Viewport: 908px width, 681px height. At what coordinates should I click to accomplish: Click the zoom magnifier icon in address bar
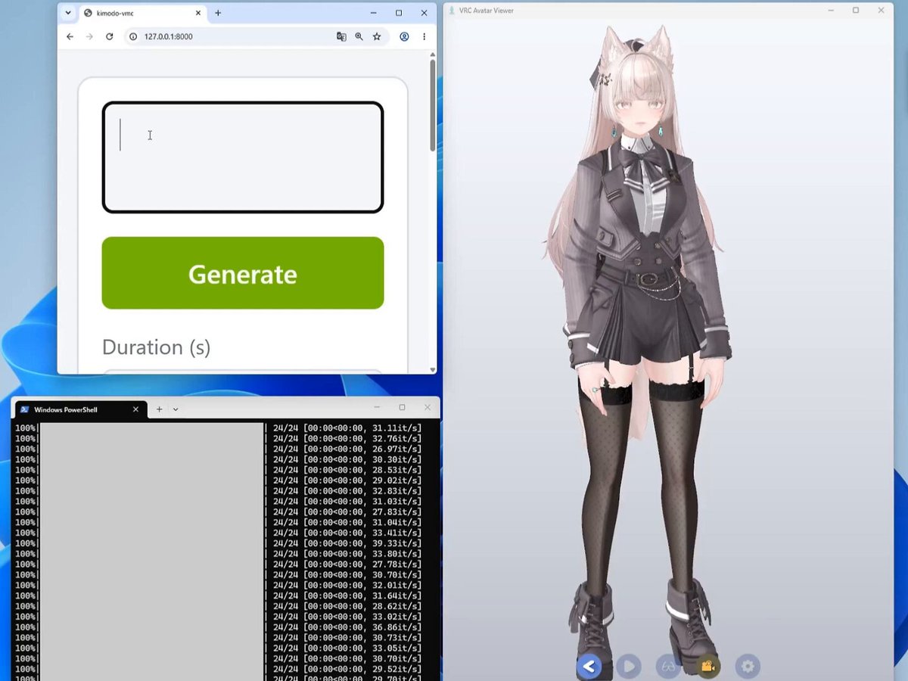[359, 36]
